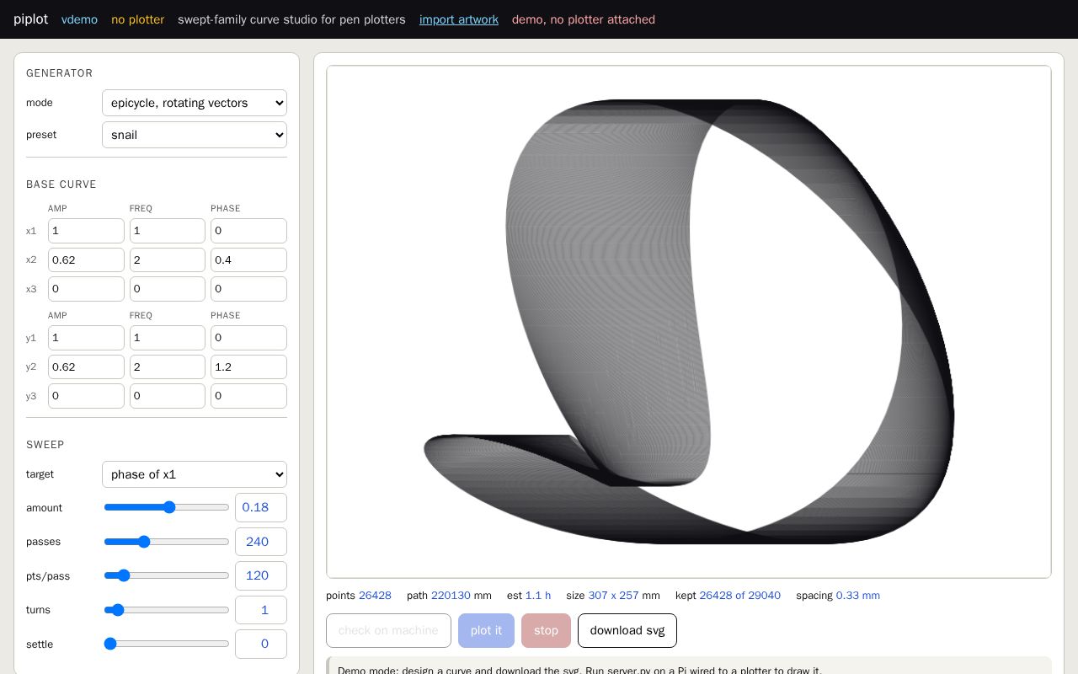Click the curve preview canvas
Screen dimensions: 1078x674
click(x=689, y=322)
